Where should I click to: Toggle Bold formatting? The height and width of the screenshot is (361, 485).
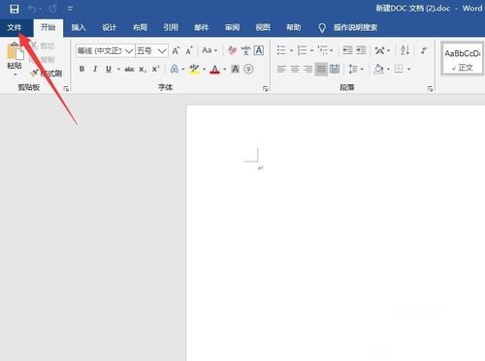[x=81, y=69]
